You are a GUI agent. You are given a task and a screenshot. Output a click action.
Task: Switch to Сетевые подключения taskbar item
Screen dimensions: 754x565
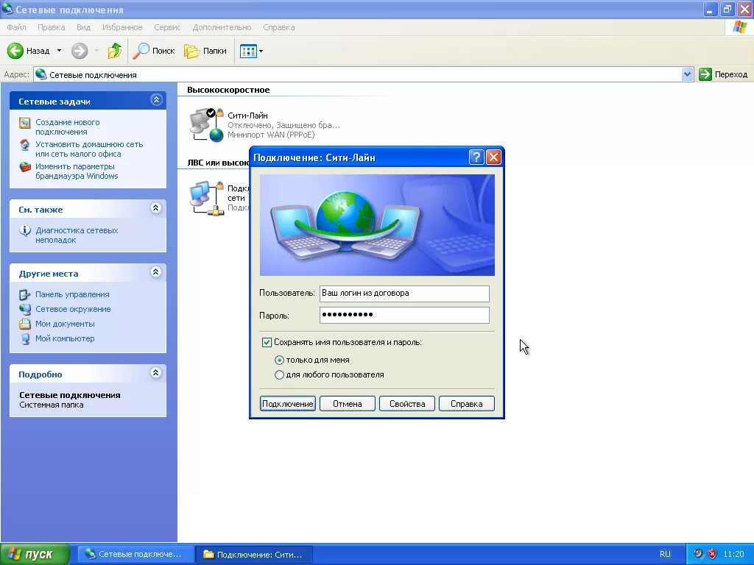pyautogui.click(x=135, y=554)
